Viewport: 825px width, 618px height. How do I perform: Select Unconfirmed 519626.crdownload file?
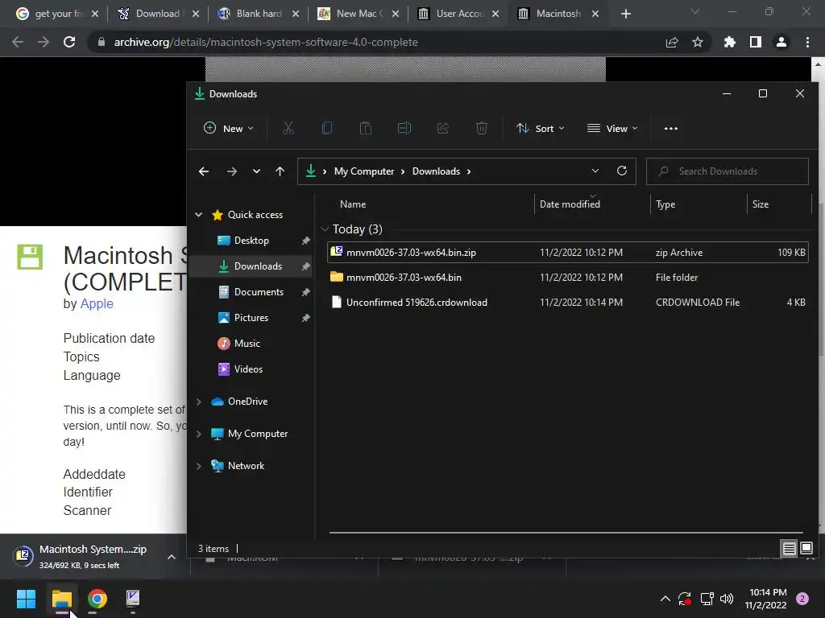click(x=567, y=303)
